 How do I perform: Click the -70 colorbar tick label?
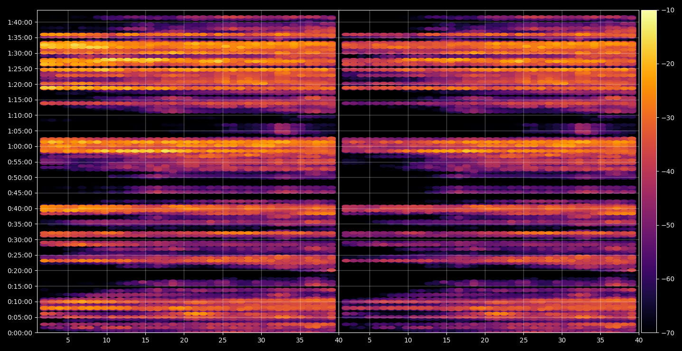click(x=667, y=333)
